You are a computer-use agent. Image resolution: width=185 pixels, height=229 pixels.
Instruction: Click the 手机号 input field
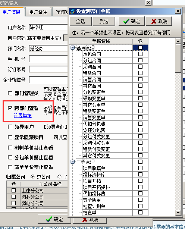[48, 59]
